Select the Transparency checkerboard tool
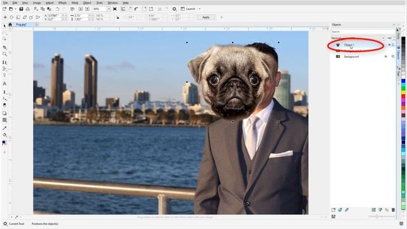The width and height of the screenshot is (407, 229). pyautogui.click(x=4, y=120)
